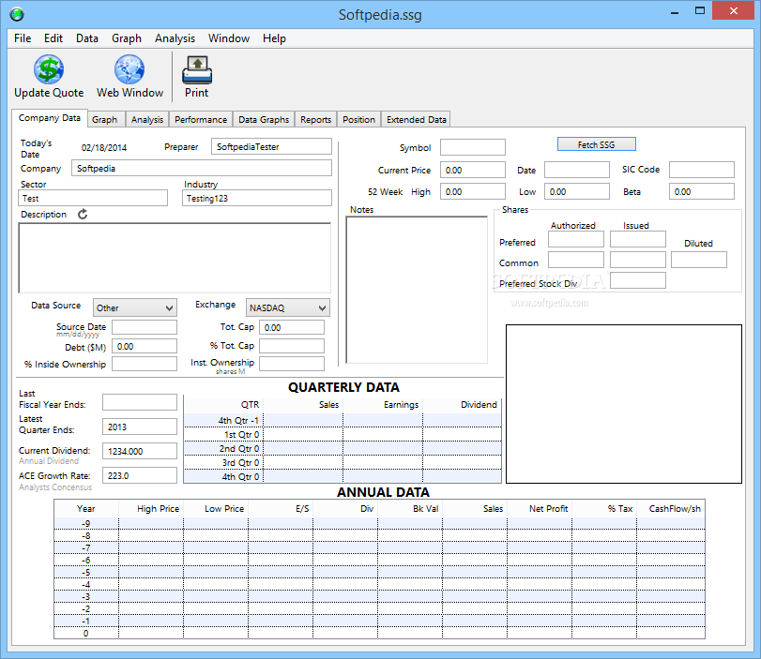Image resolution: width=761 pixels, height=659 pixels.
Task: Click the Description refresh arrow icon
Action: coord(83,215)
